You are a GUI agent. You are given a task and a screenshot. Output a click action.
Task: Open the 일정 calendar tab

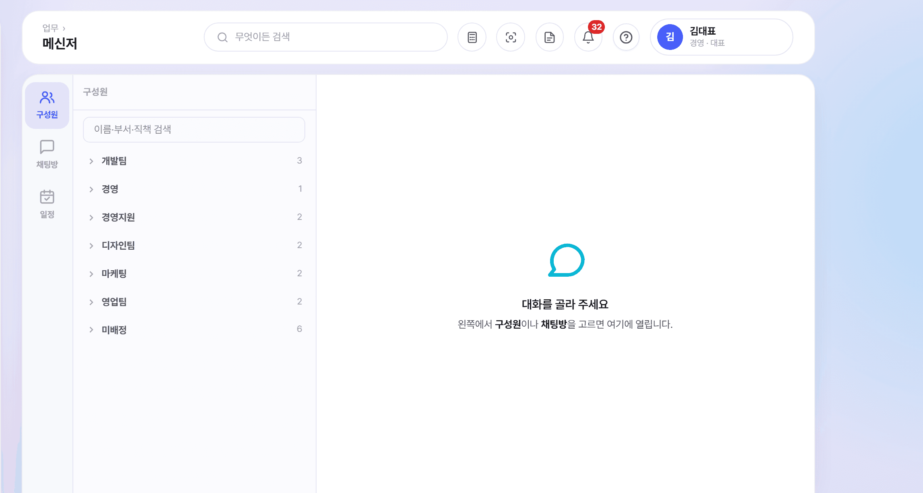(x=47, y=204)
